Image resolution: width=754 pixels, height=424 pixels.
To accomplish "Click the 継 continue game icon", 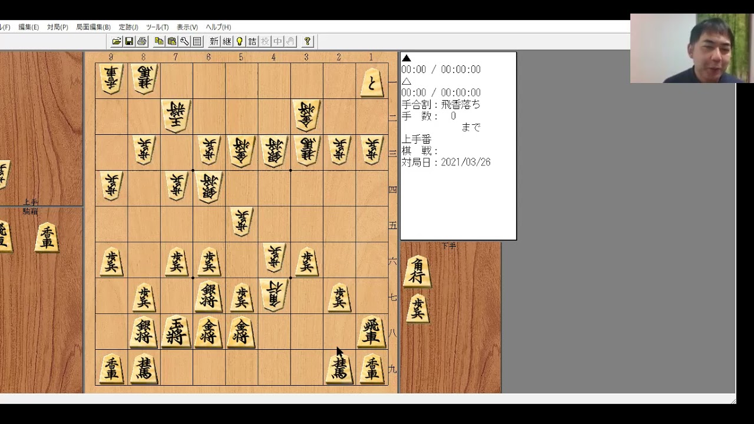I will pos(227,41).
